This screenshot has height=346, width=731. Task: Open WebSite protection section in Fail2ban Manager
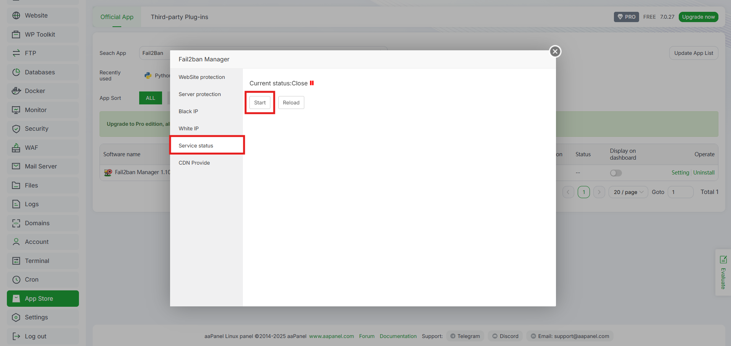click(x=206, y=77)
